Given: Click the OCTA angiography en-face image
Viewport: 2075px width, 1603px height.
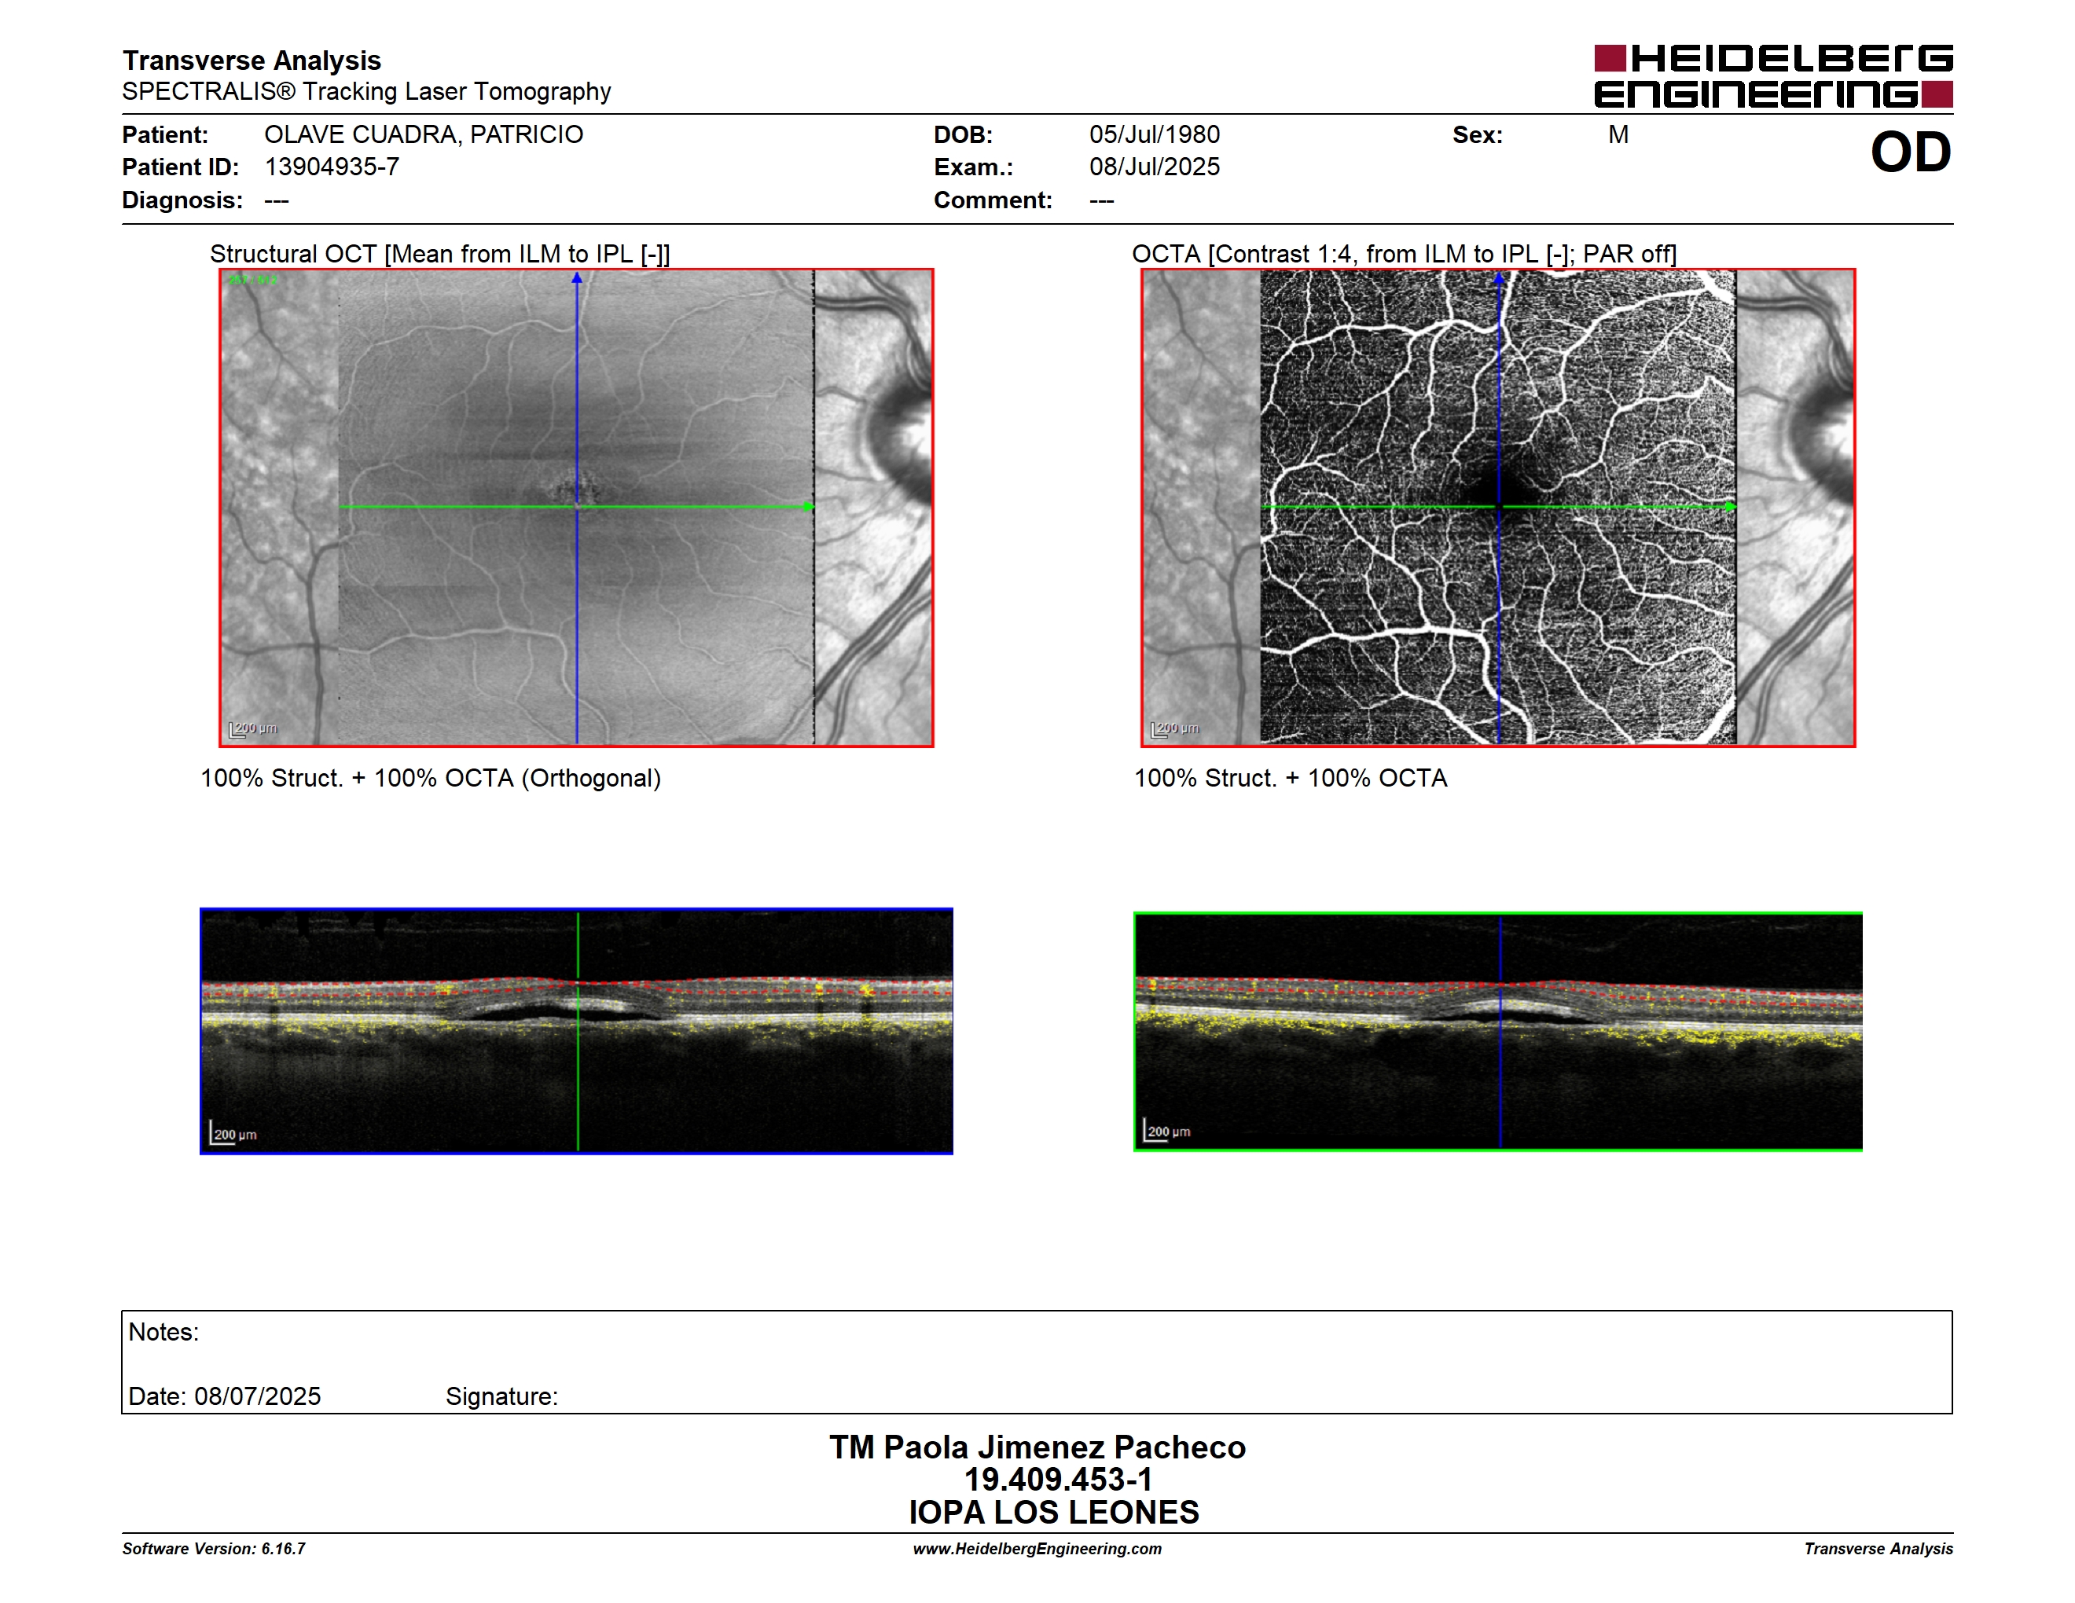Looking at the screenshot, I should click(x=1498, y=508).
